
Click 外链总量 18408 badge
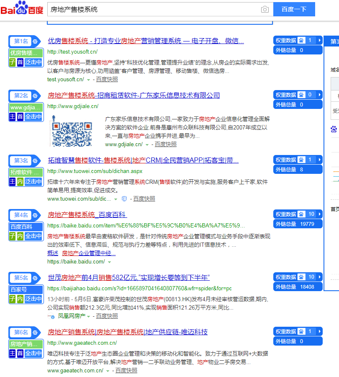298,287
